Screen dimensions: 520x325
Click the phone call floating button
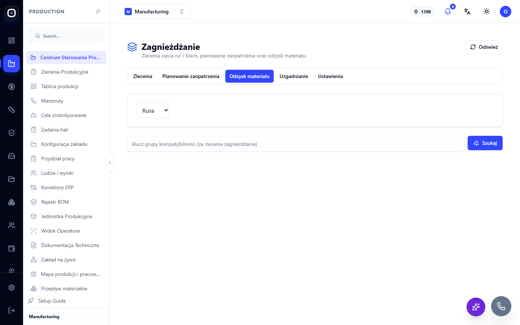coord(501,306)
